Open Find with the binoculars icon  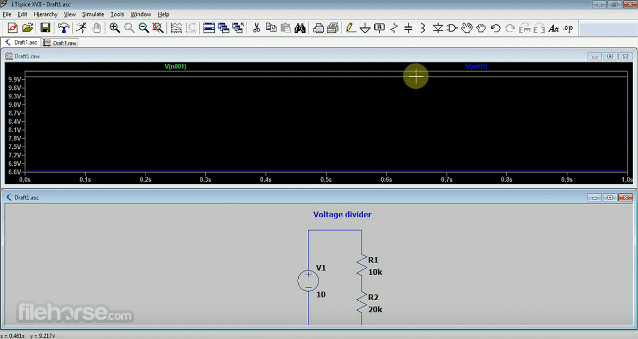[300, 28]
